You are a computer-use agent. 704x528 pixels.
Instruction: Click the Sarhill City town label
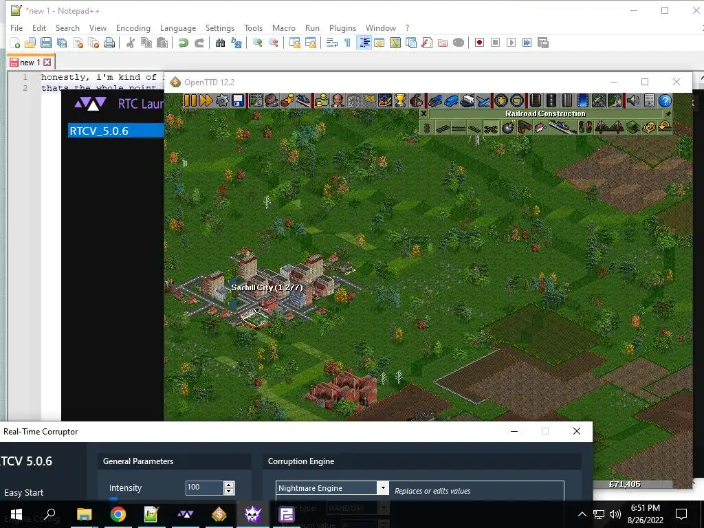pyautogui.click(x=267, y=287)
